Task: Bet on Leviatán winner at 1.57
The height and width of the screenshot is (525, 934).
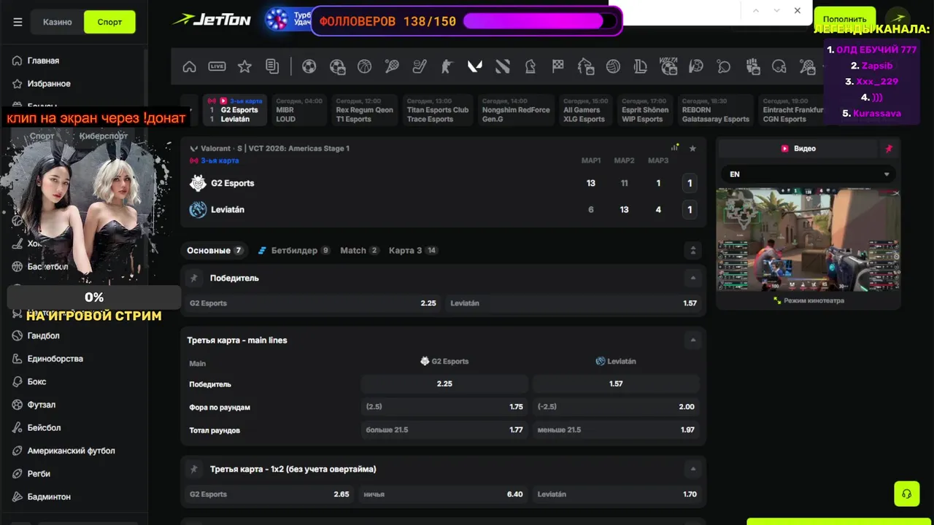Action: (574, 303)
